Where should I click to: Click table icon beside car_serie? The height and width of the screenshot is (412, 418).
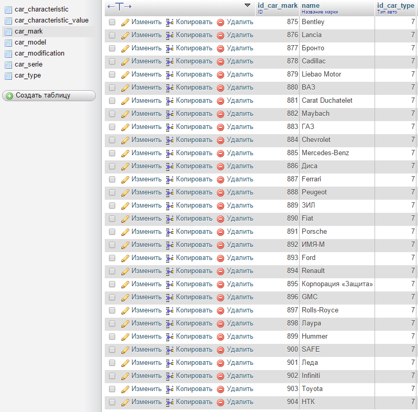tap(8, 65)
